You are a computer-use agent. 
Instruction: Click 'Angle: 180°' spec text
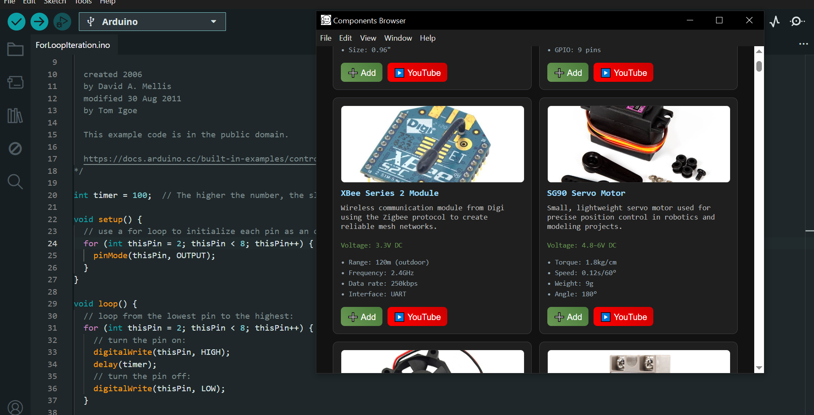[x=576, y=294]
